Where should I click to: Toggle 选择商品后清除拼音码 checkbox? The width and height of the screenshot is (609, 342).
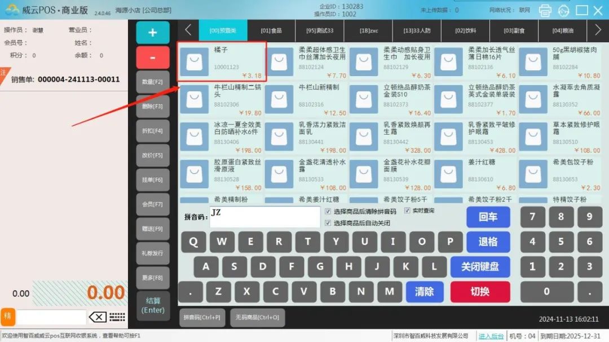click(x=328, y=211)
